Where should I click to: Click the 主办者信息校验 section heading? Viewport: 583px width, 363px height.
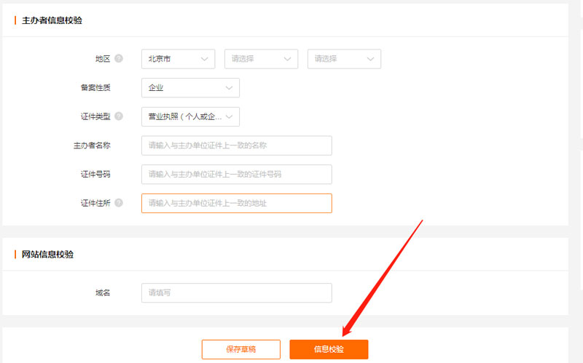[x=52, y=20]
